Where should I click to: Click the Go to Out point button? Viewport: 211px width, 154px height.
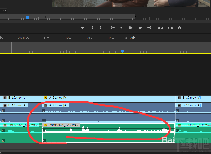click(149, 28)
